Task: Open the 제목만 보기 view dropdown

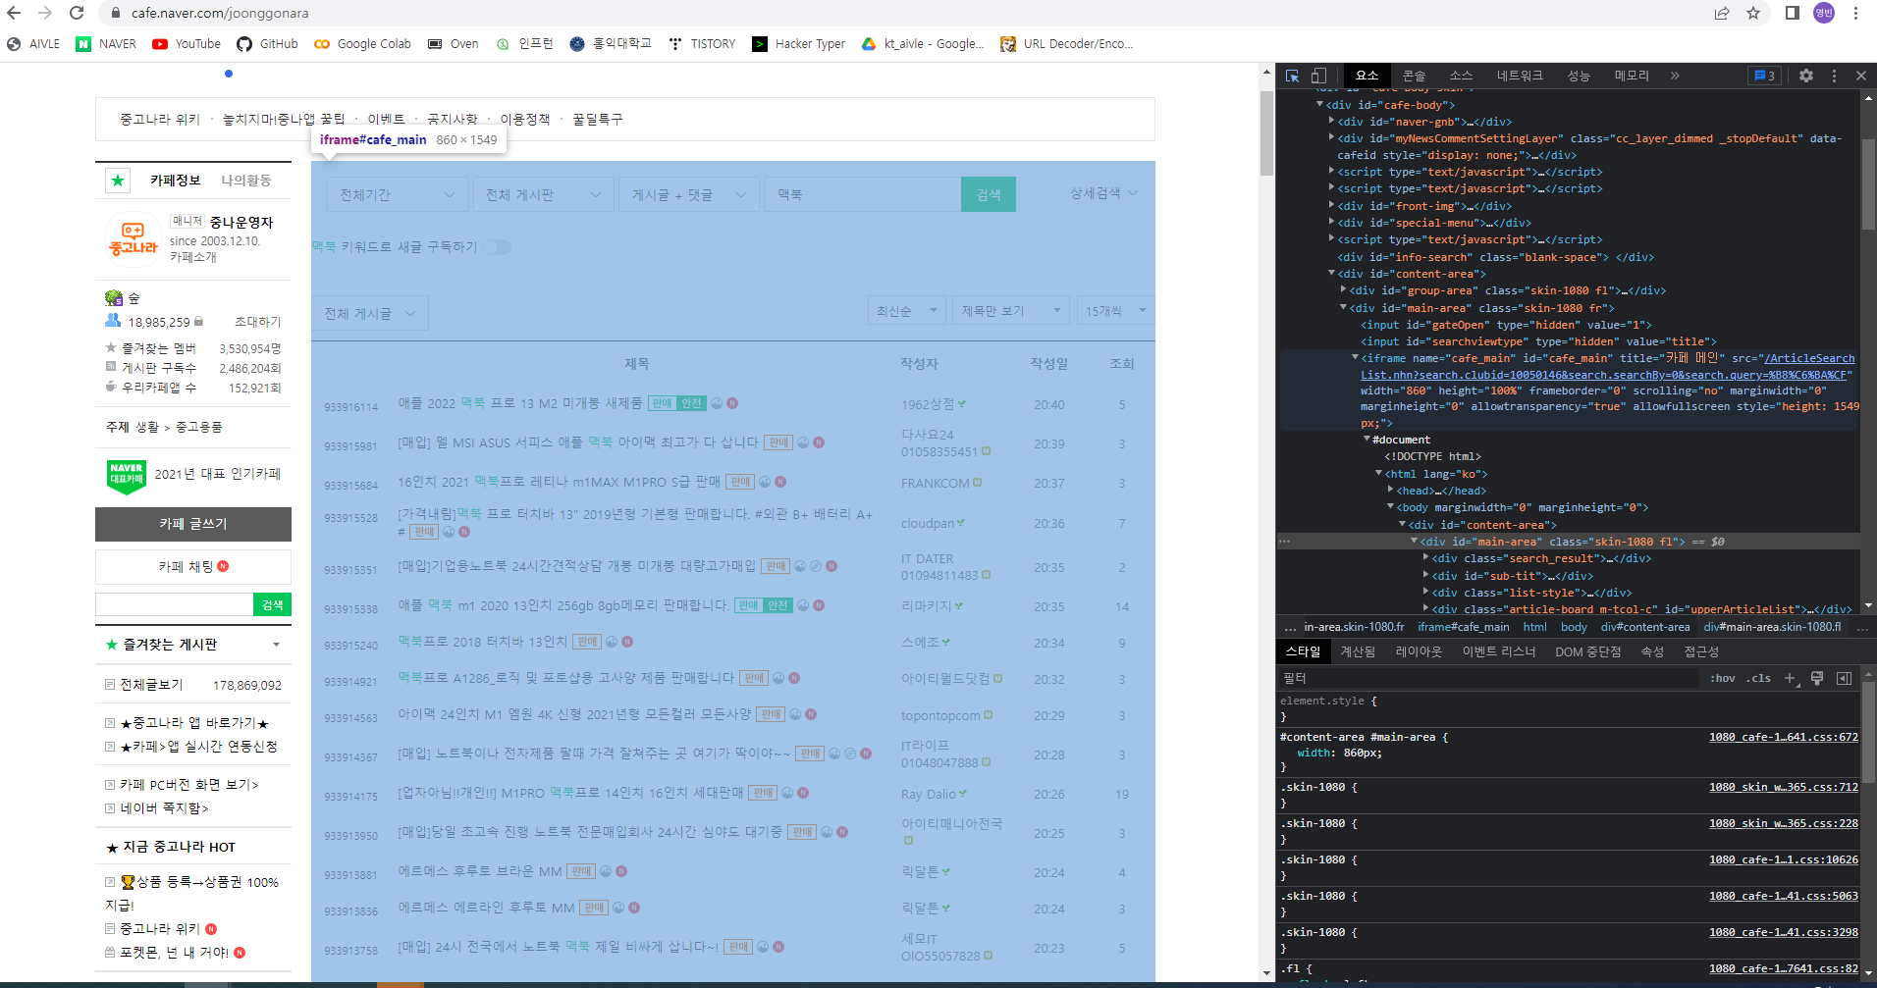Action: [x=1011, y=311]
